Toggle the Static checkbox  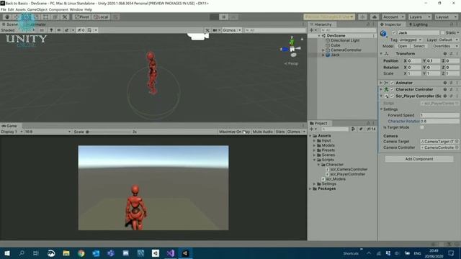pyautogui.click(x=443, y=32)
